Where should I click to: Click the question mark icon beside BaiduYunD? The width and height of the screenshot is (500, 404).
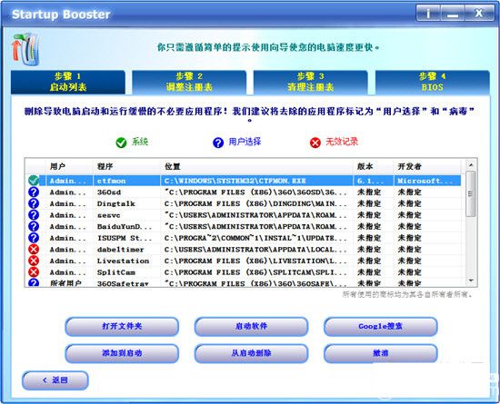coord(34,226)
